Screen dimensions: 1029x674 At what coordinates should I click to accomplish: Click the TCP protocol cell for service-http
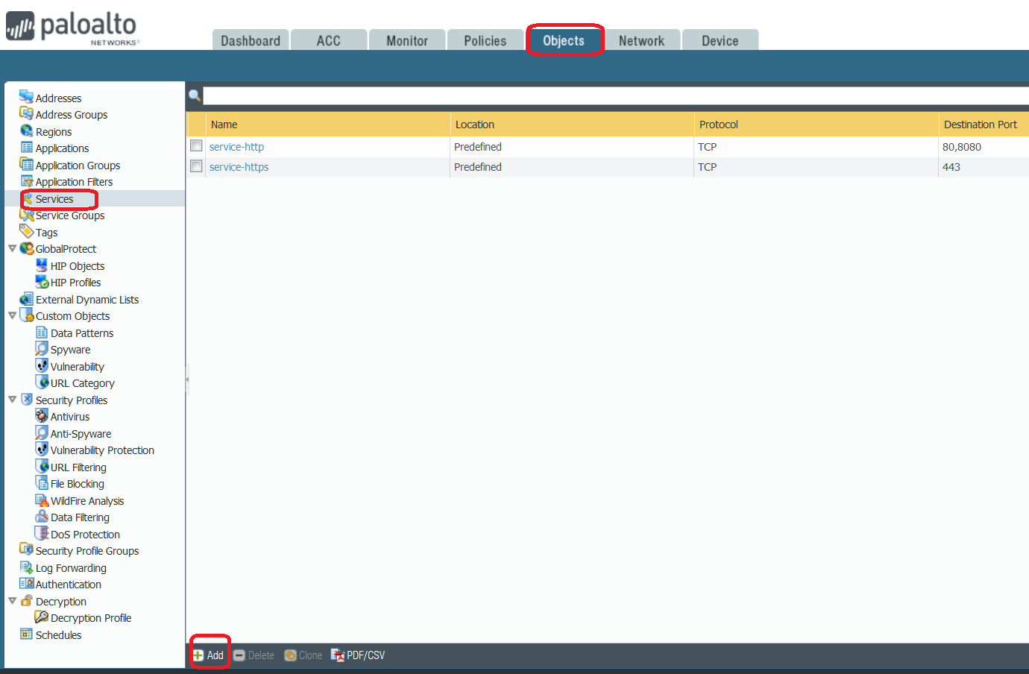click(708, 147)
